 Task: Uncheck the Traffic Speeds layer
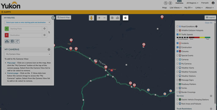tap(177, 34)
